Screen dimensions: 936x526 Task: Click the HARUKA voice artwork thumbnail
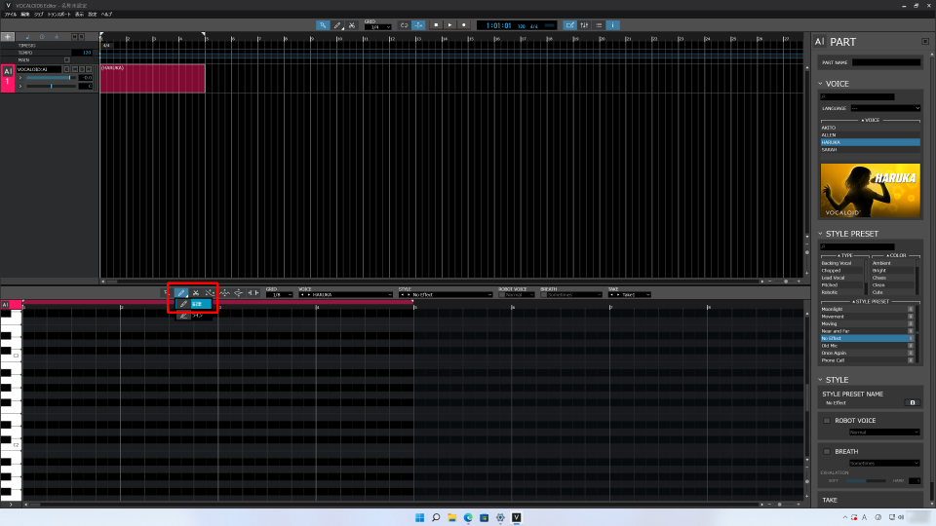[x=871, y=191]
